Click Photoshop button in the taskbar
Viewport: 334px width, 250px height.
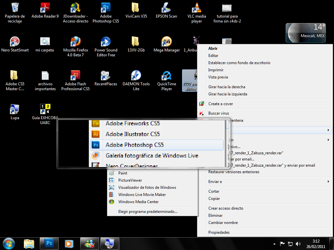tap(49, 243)
